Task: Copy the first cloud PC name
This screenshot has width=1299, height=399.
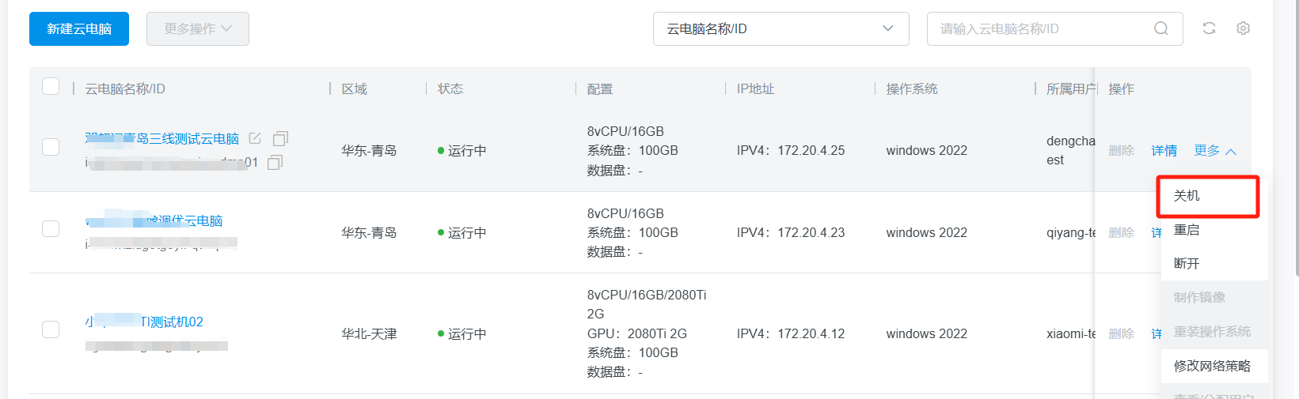Action: [x=280, y=139]
